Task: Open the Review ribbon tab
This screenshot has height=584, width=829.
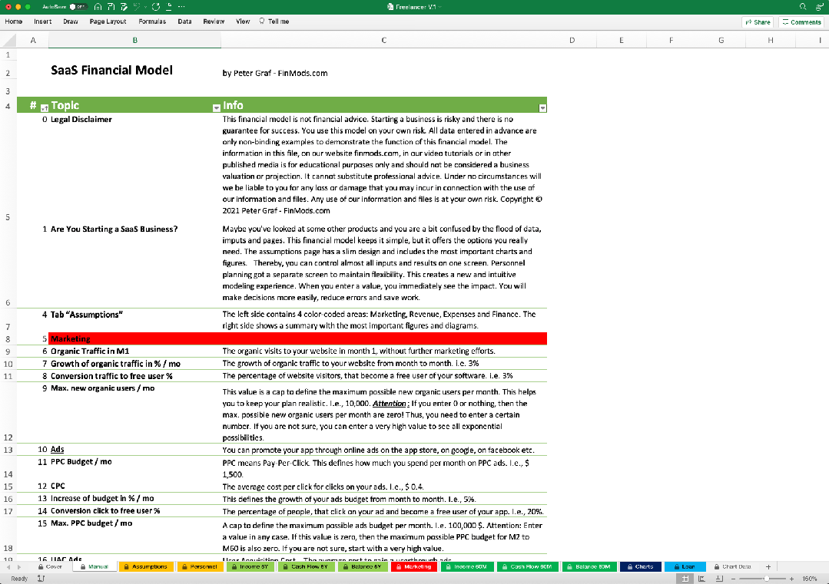Action: tap(214, 21)
